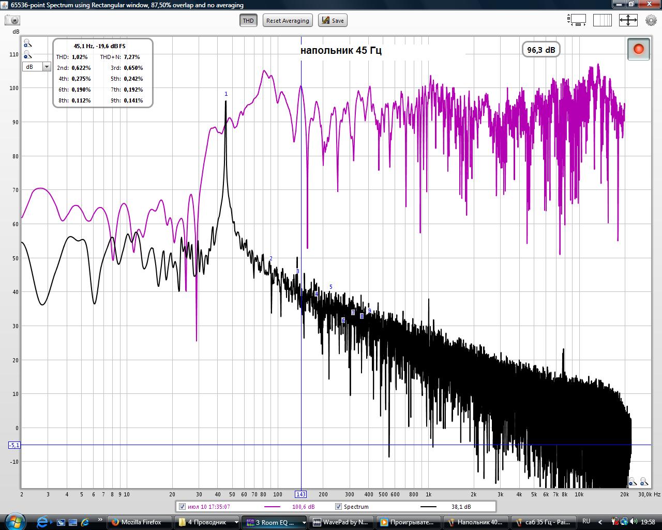Switch to the Mozilla Firefox taskbar item
662x530 pixels.
140,522
